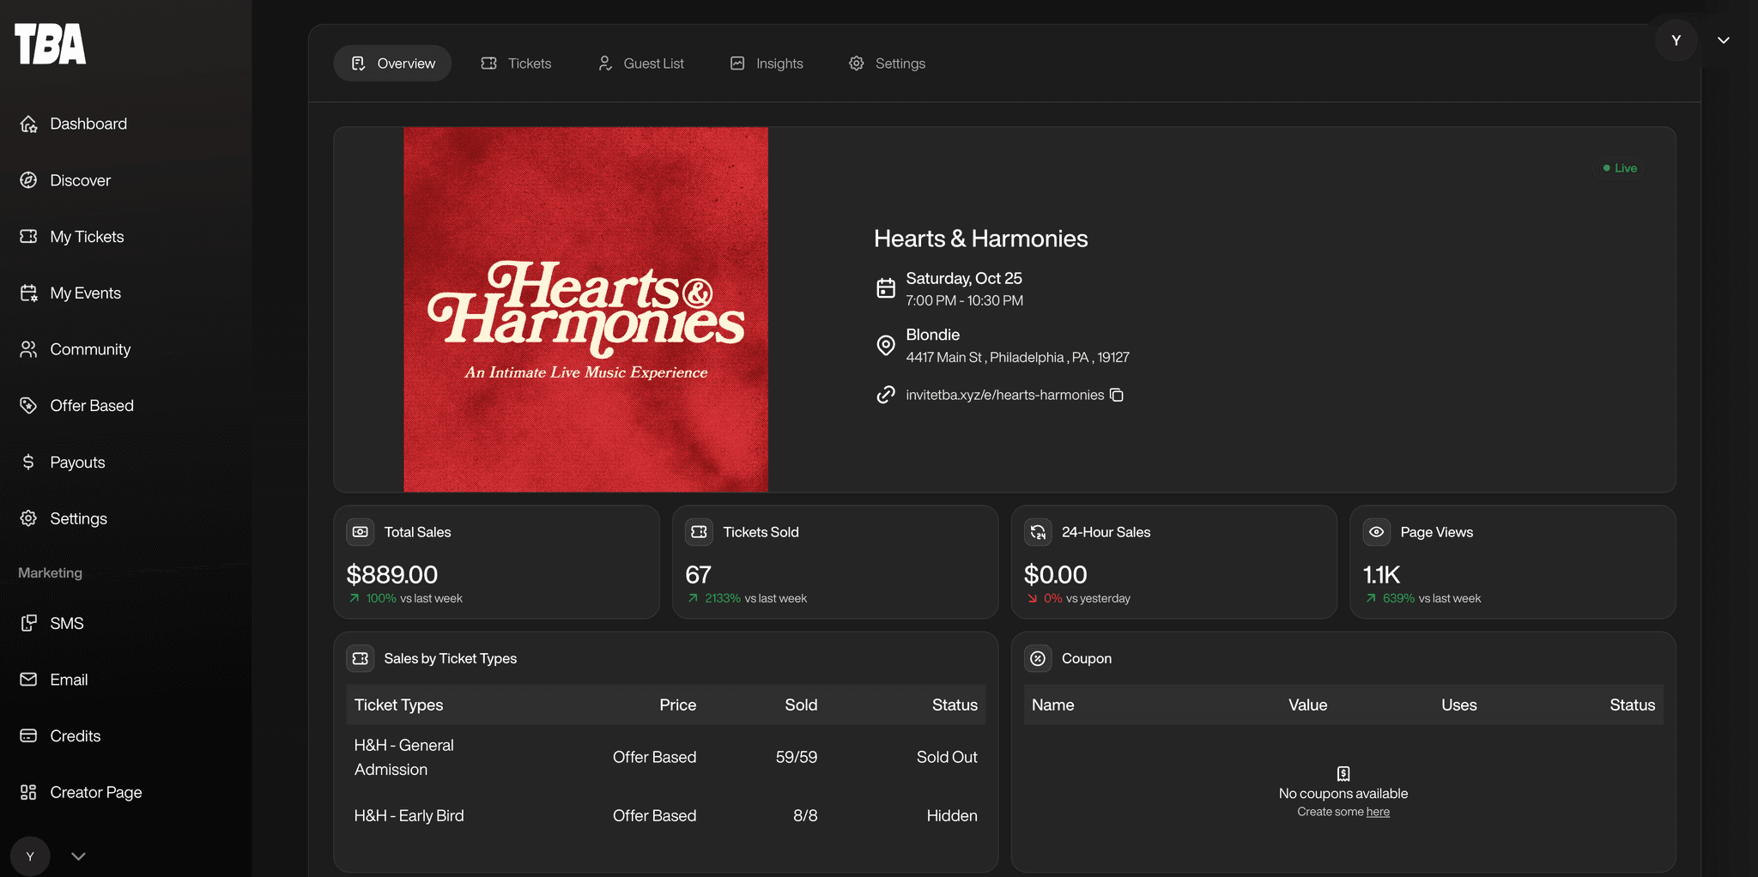Switch to the Tickets tab
The image size is (1758, 877).
[516, 64]
